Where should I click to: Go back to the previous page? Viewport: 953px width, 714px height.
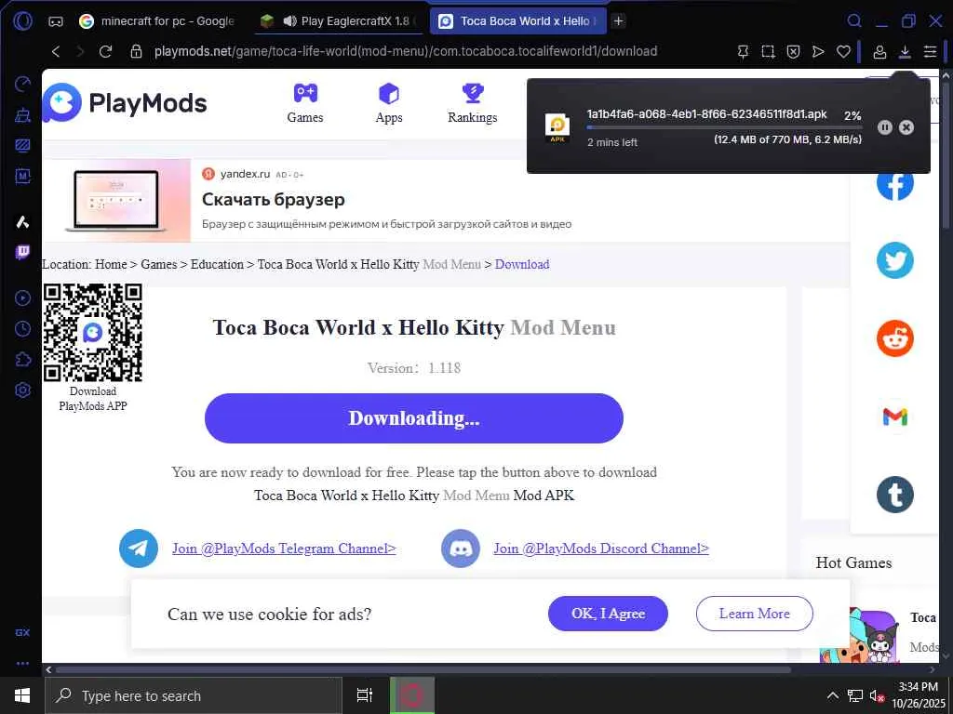coord(55,52)
